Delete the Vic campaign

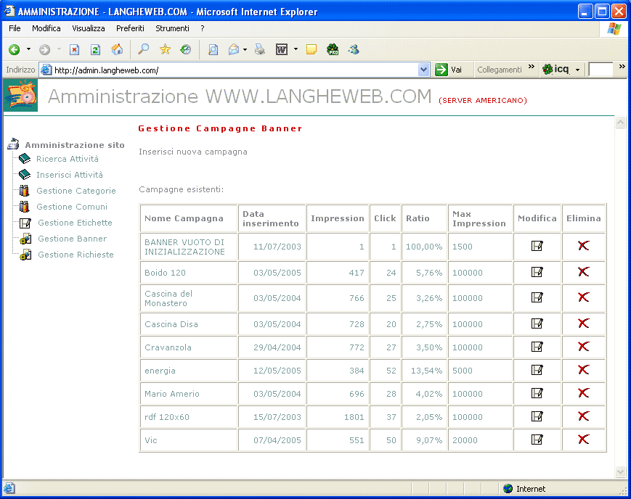pyautogui.click(x=584, y=440)
